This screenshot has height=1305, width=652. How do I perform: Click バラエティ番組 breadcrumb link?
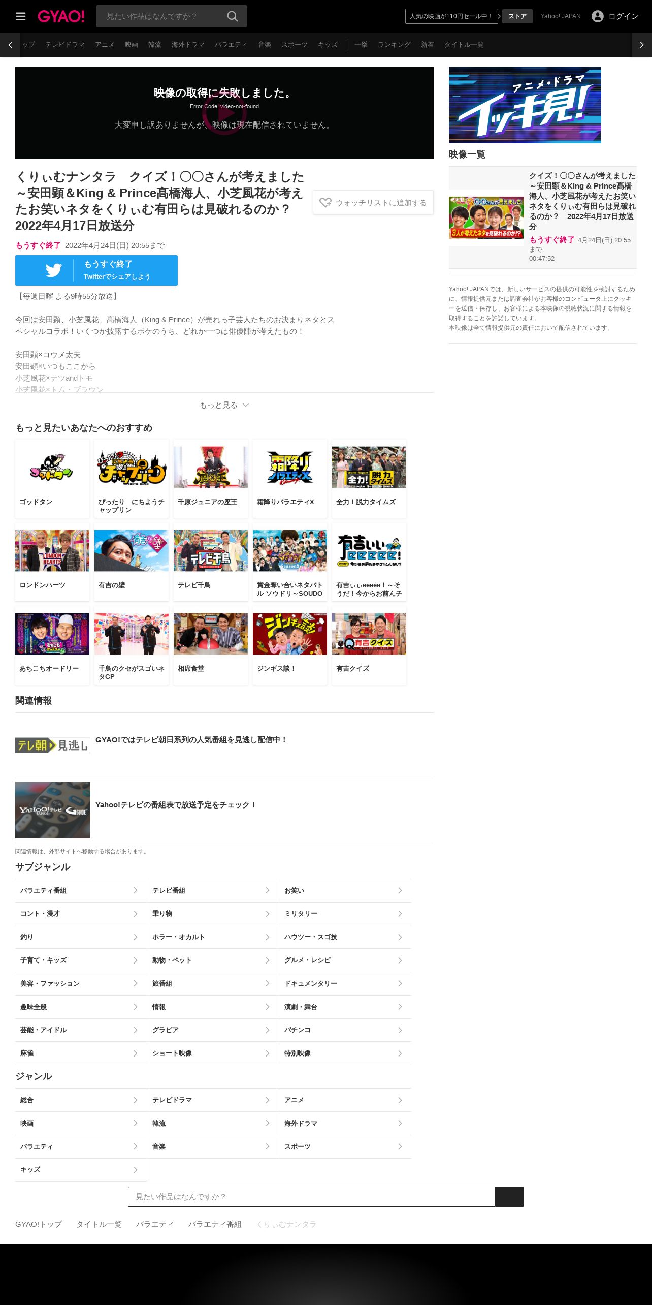click(x=215, y=1224)
